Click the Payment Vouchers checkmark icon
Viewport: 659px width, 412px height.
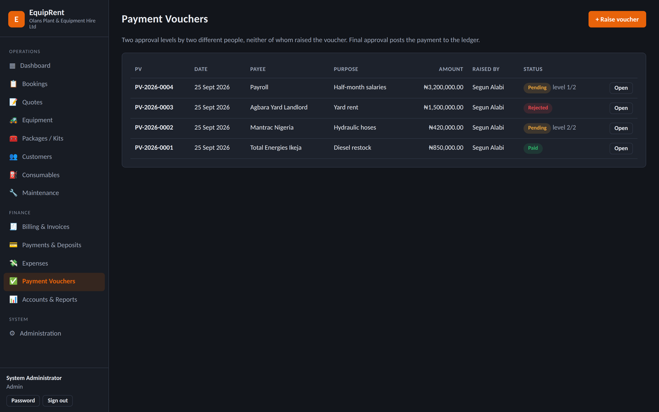click(x=13, y=281)
